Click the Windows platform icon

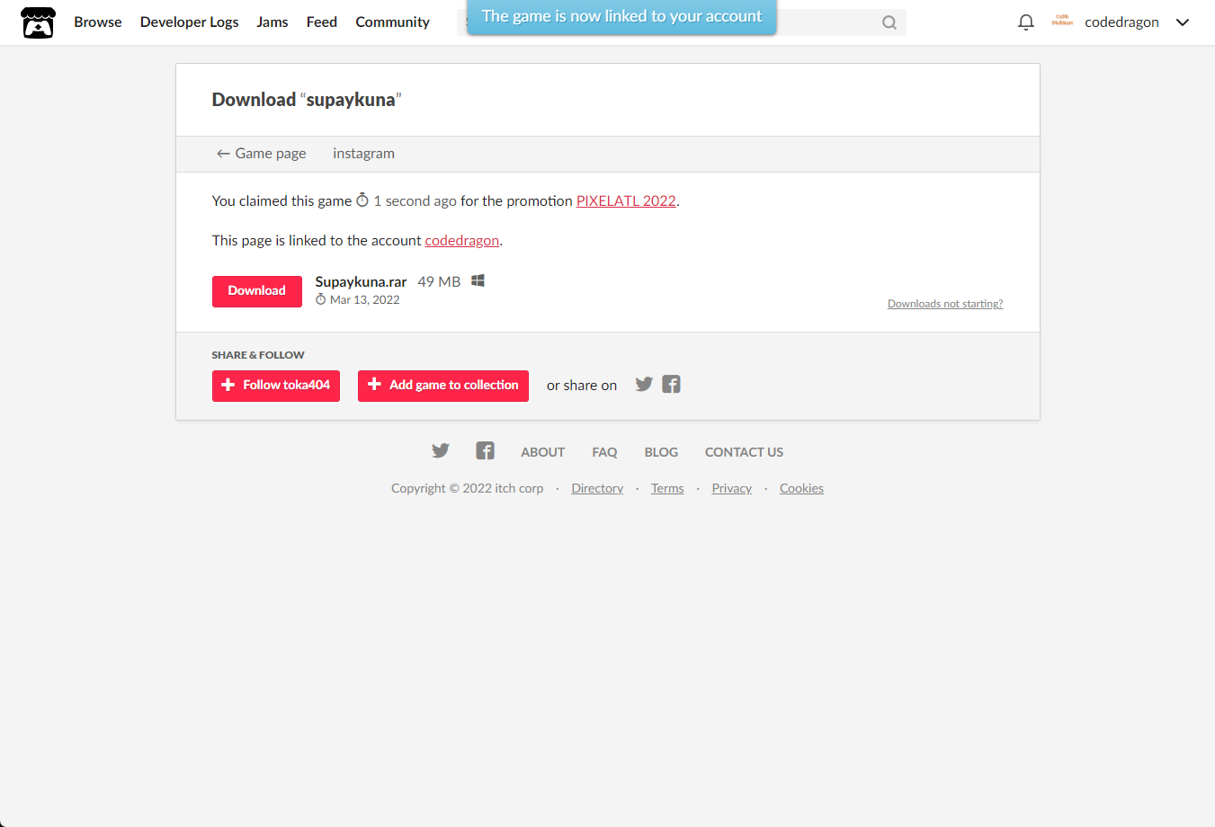coord(478,281)
